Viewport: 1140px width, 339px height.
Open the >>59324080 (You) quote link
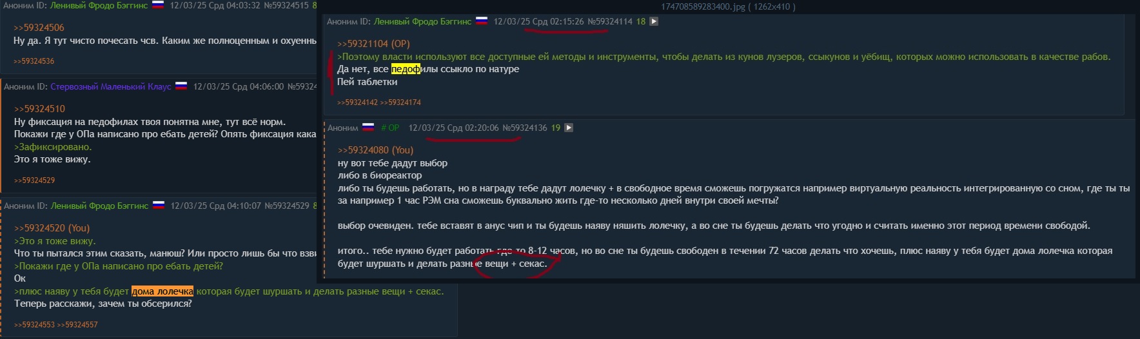click(x=375, y=150)
